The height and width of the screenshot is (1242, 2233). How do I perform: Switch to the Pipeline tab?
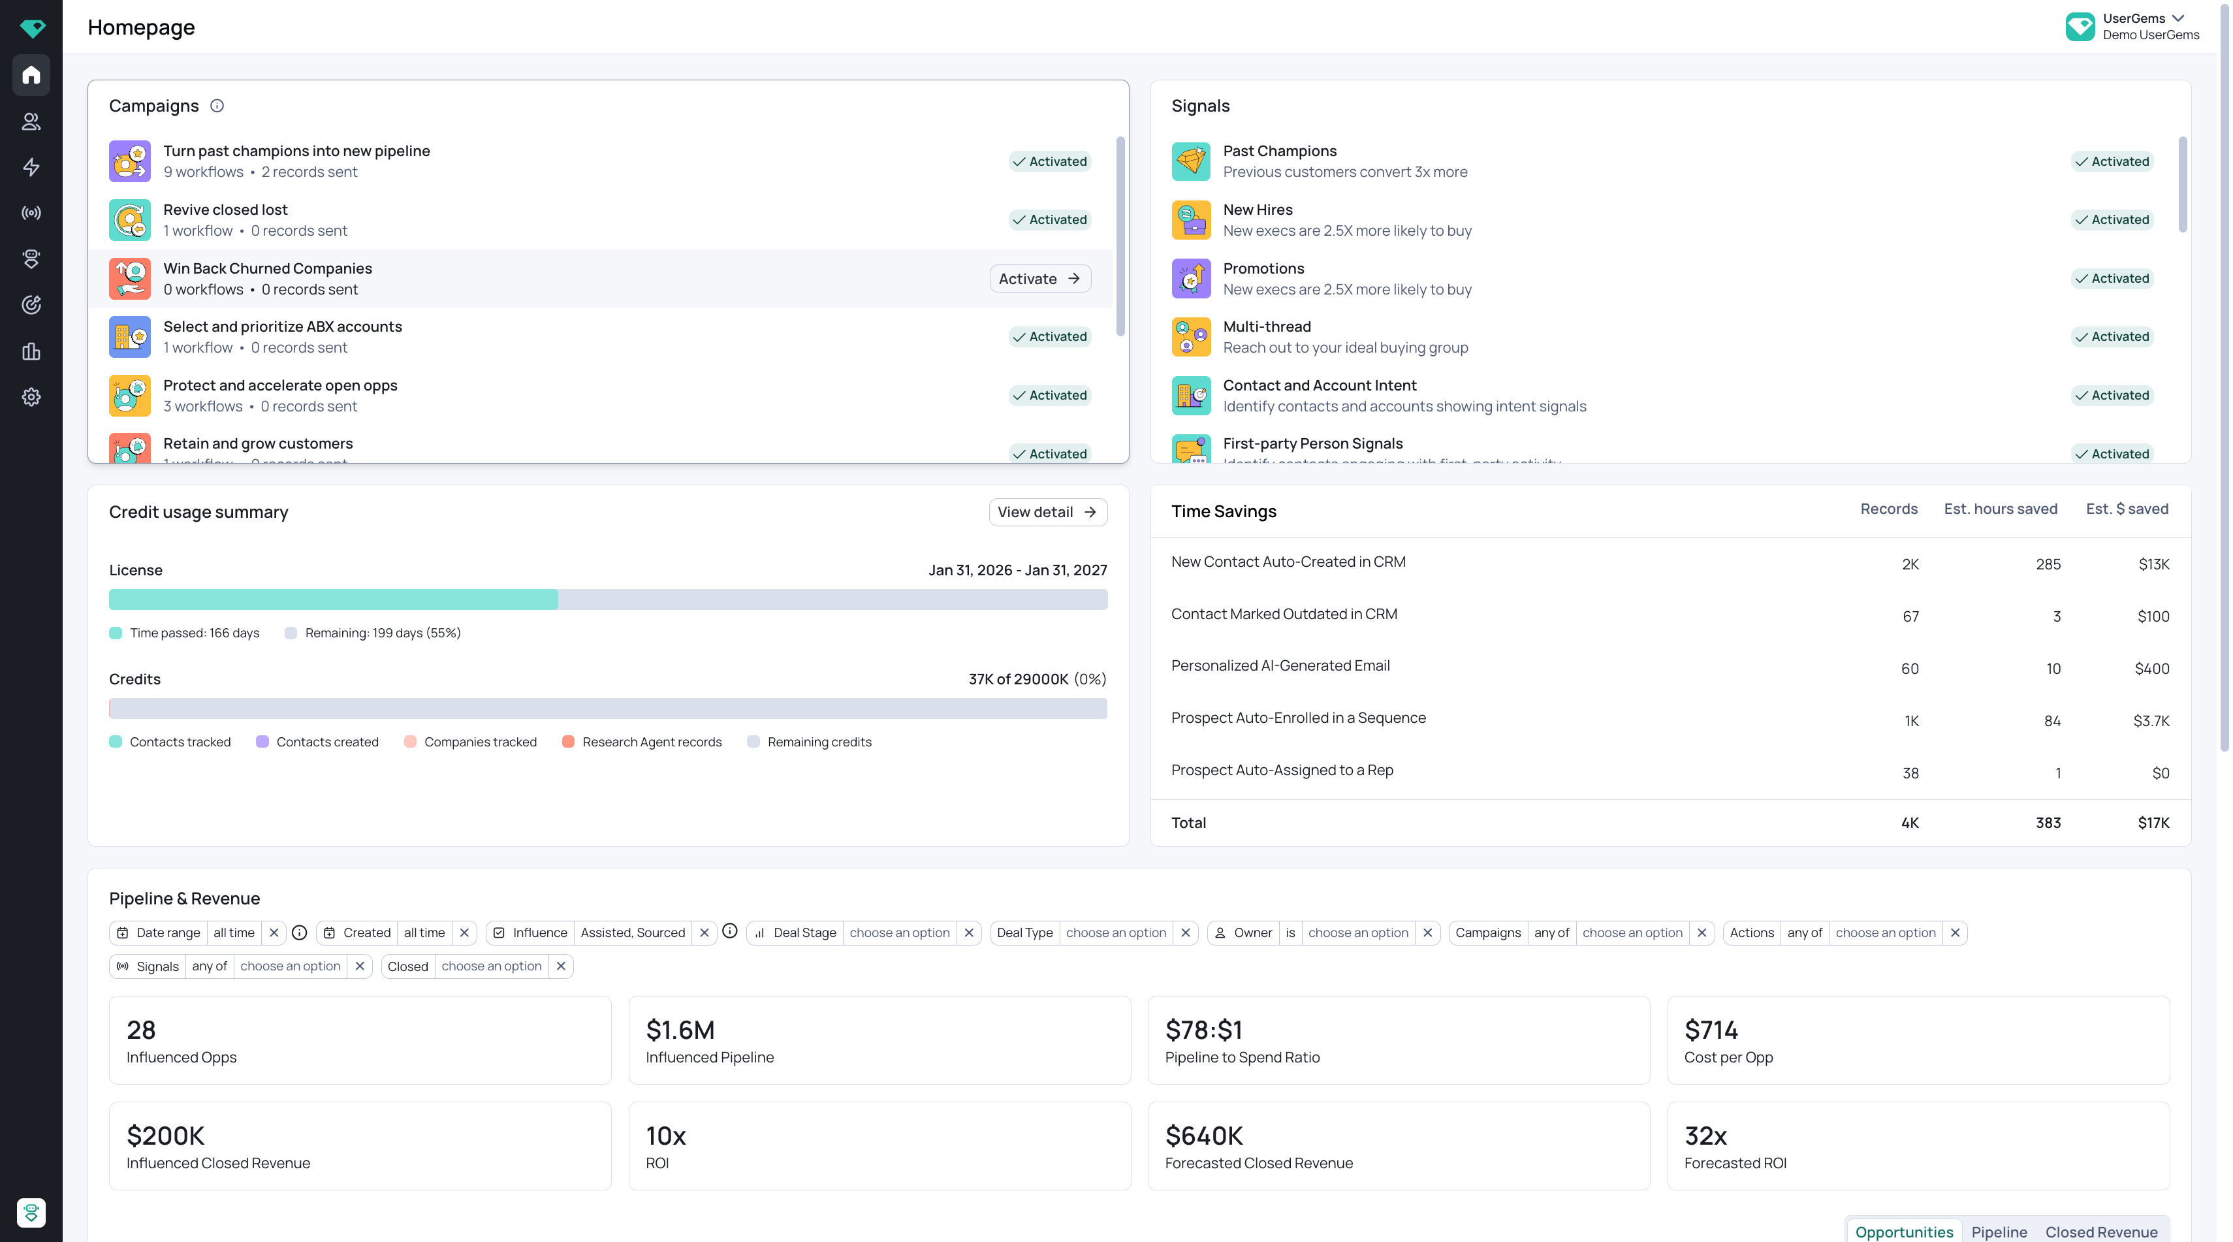click(x=1999, y=1232)
